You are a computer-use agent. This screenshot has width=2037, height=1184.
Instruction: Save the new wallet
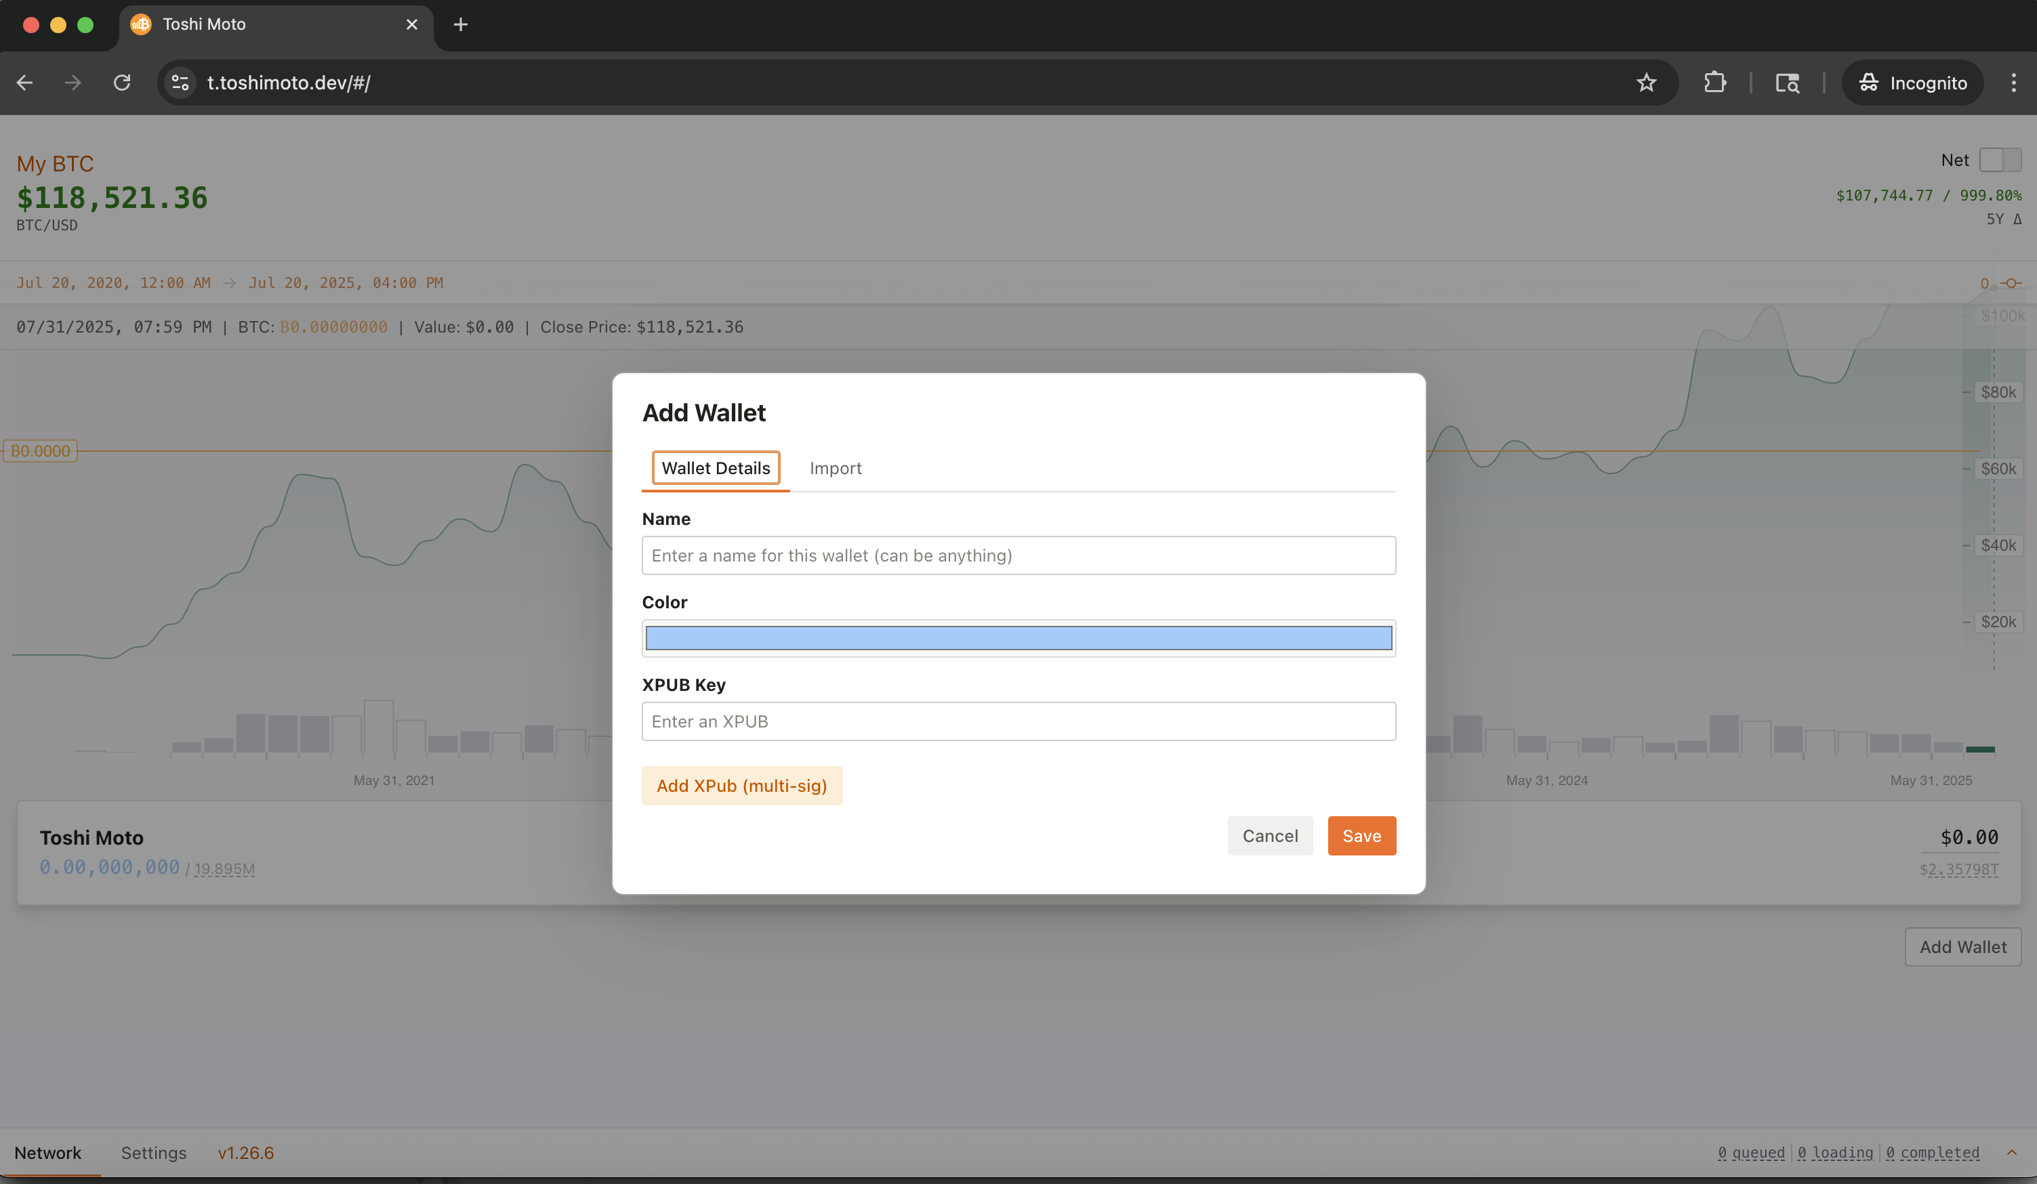(x=1361, y=836)
